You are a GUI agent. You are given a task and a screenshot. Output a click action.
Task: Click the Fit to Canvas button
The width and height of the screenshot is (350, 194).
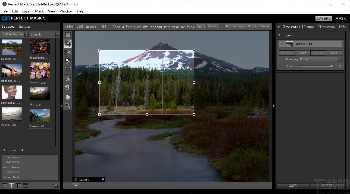[x=259, y=27]
